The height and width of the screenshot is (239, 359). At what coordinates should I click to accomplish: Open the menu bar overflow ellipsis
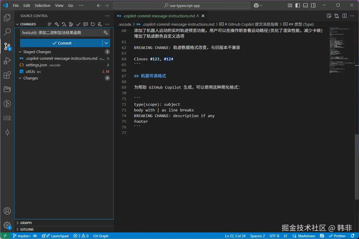(x=81, y=5)
